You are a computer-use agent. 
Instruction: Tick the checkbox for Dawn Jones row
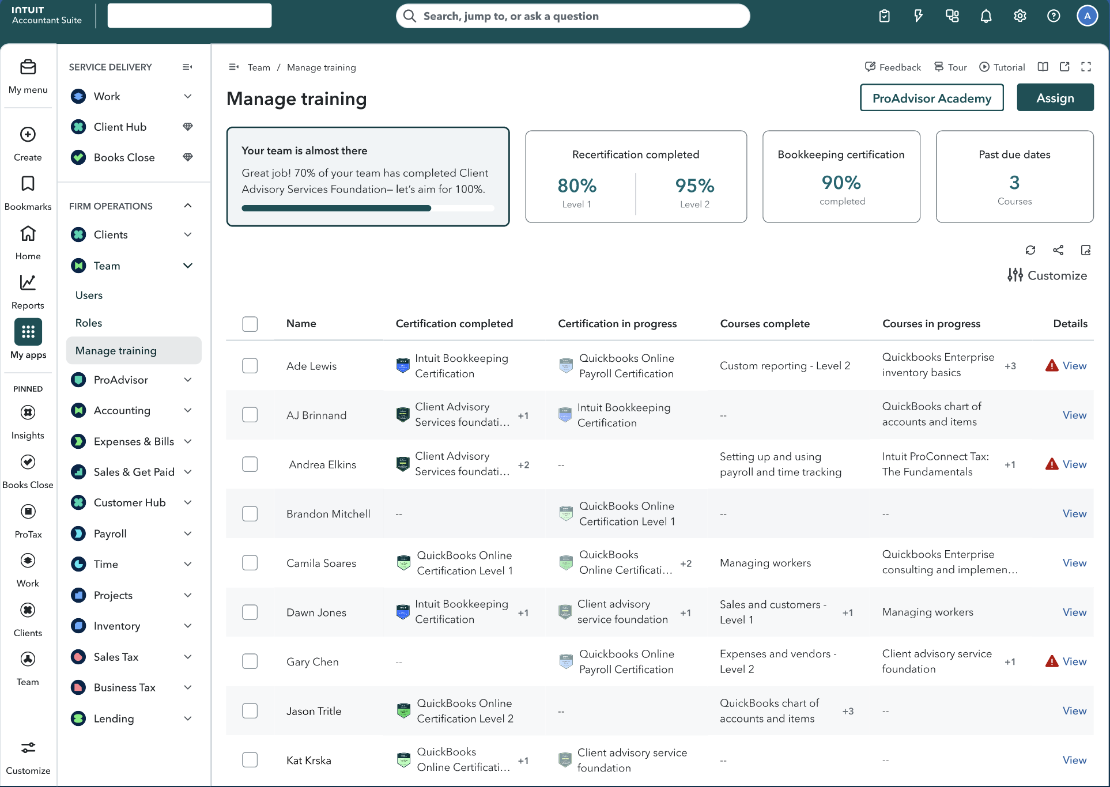click(250, 612)
